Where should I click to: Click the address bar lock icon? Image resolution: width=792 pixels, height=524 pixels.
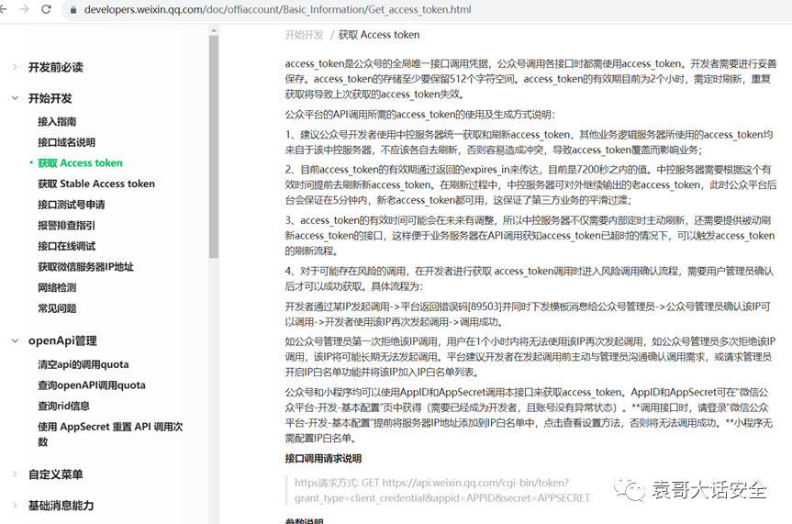(73, 9)
